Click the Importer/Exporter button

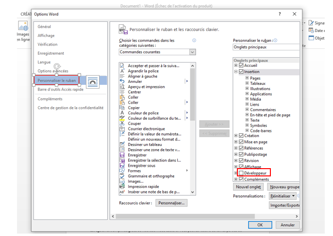284,205
